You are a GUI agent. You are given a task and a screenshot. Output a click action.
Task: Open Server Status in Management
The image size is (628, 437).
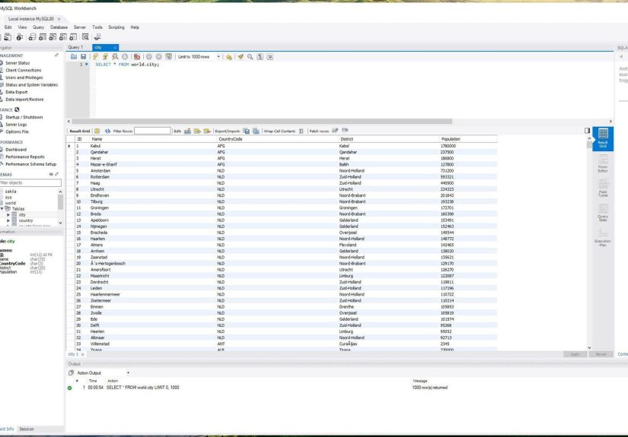click(x=18, y=63)
